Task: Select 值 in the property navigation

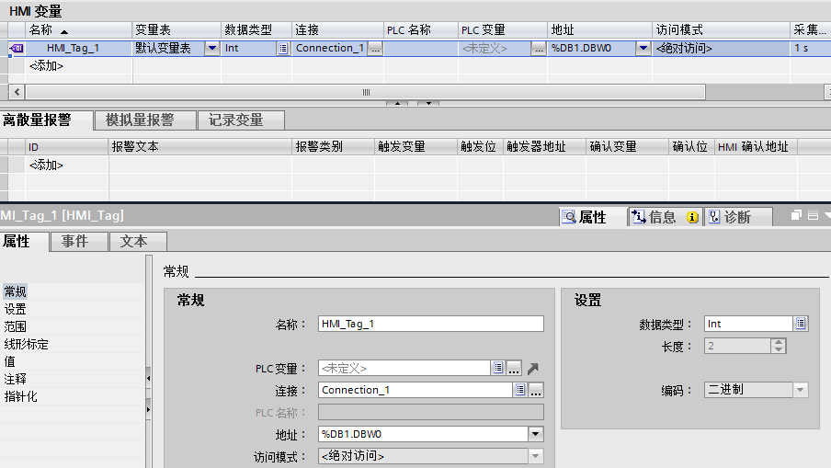Action: pos(9,361)
